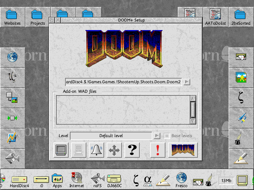Click Add-on WAD files scroll up arrow
254x190 pixels.
[x=193, y=98]
